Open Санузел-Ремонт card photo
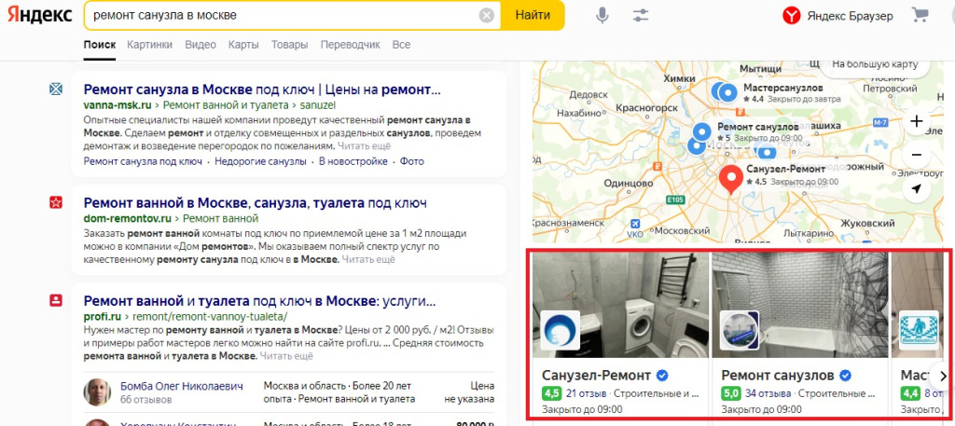The width and height of the screenshot is (955, 426). (620, 305)
